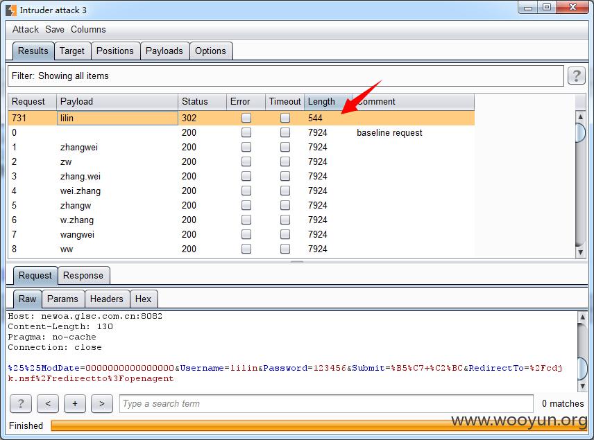
Task: Sort by the Length column header
Action: [x=328, y=102]
